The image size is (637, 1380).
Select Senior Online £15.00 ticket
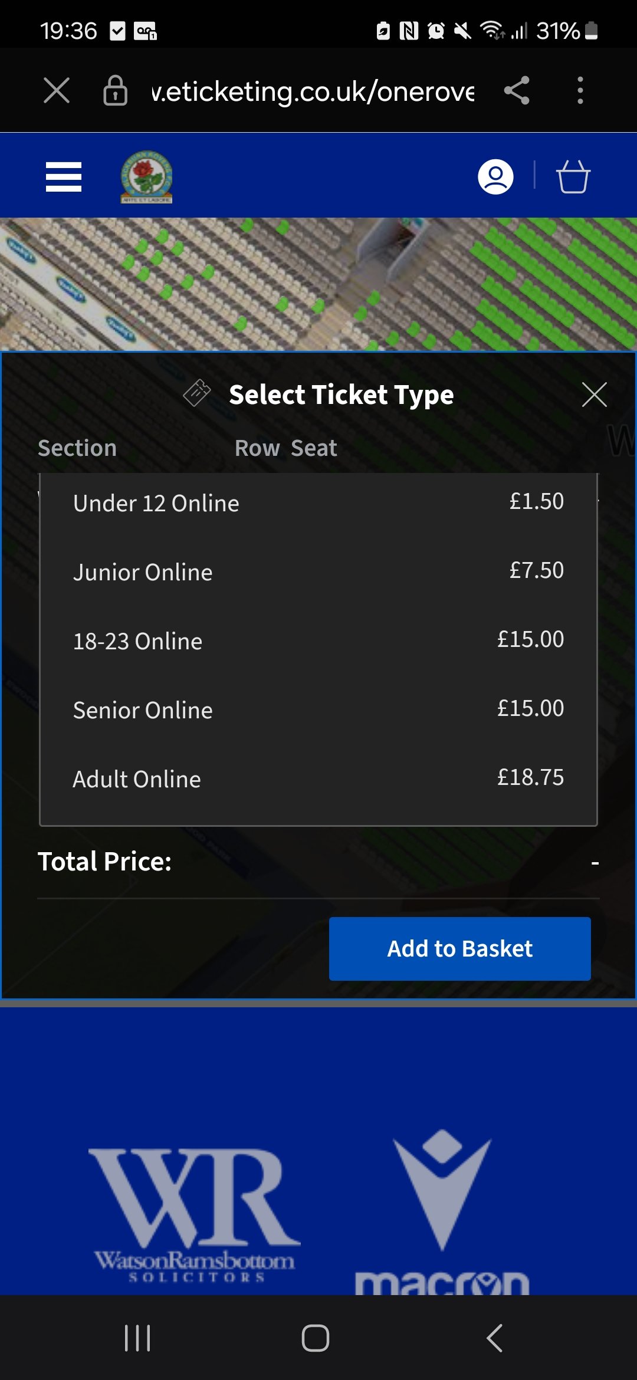click(x=318, y=710)
